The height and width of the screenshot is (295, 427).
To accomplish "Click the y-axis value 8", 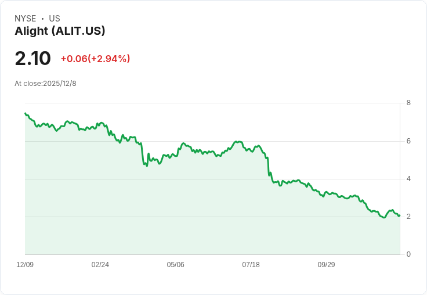I will [408, 103].
